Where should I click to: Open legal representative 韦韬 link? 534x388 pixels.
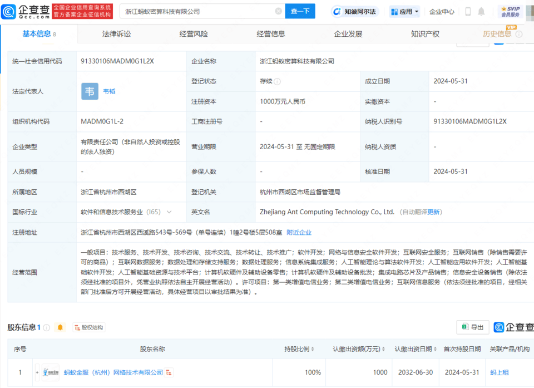[x=110, y=91]
